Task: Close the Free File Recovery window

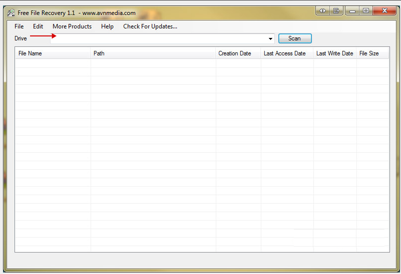Action: 385,10
